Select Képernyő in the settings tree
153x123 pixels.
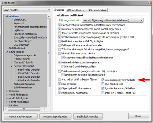click(x=19, y=23)
